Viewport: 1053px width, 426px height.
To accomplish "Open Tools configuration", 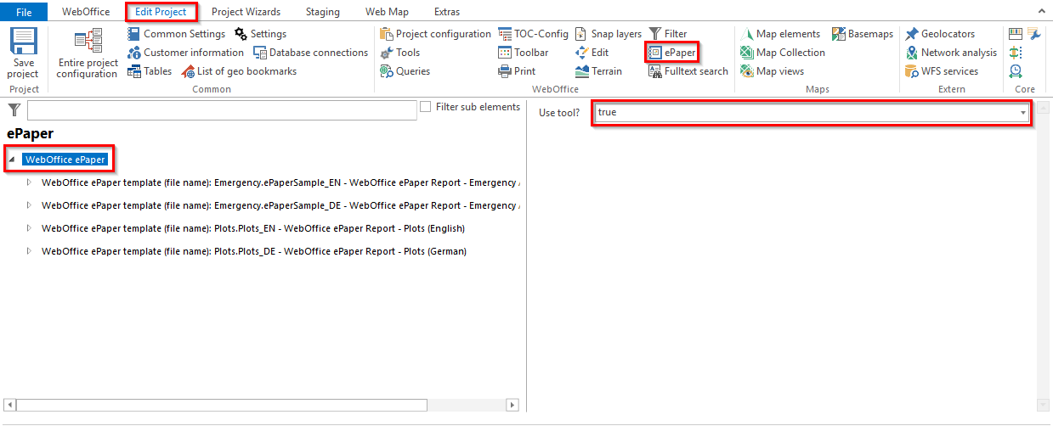I will 399,53.
